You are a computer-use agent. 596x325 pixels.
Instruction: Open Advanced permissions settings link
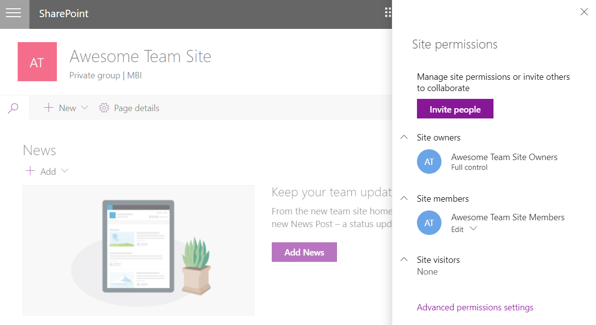click(475, 307)
